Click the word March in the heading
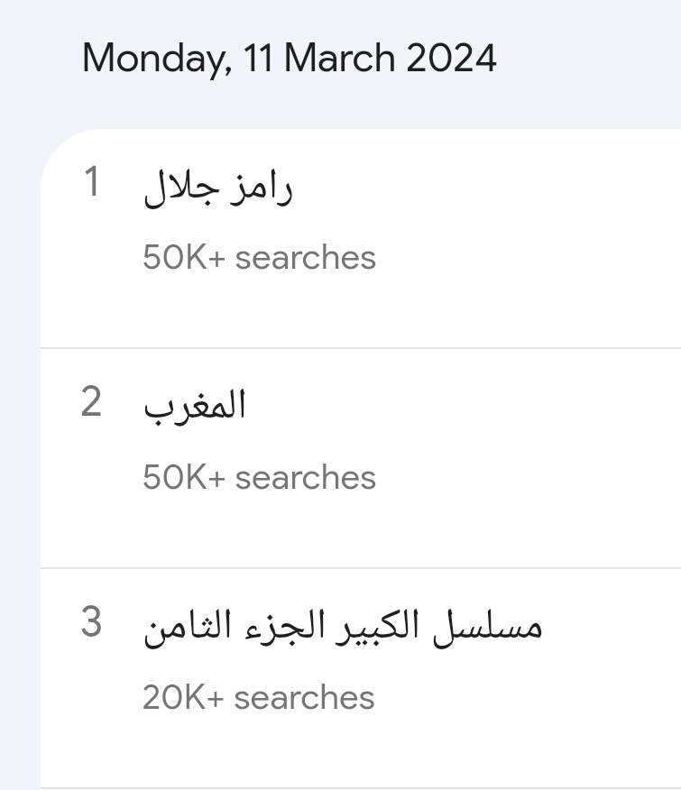Viewport: 681px width, 790px height. coord(340,58)
